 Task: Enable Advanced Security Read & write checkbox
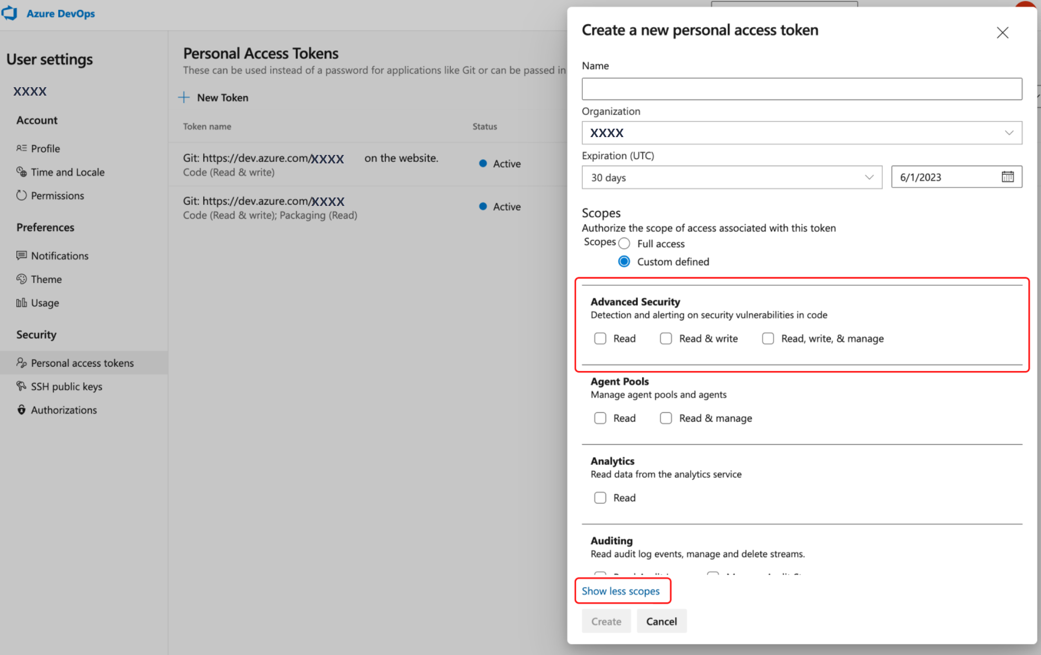coord(665,338)
